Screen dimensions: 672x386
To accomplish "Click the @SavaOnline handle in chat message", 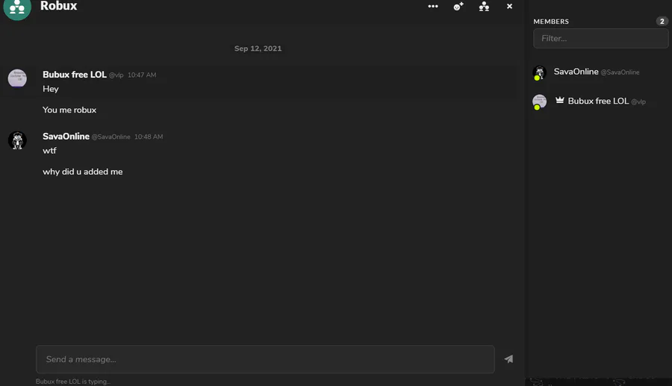I will (x=111, y=137).
